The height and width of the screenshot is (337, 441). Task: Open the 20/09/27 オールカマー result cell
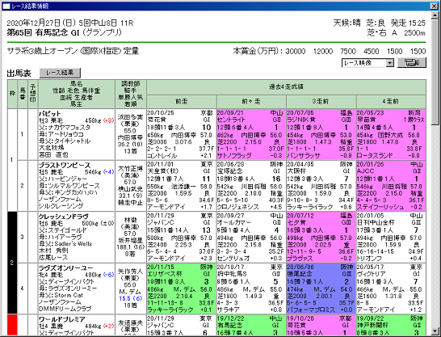pyautogui.click(x=251, y=238)
